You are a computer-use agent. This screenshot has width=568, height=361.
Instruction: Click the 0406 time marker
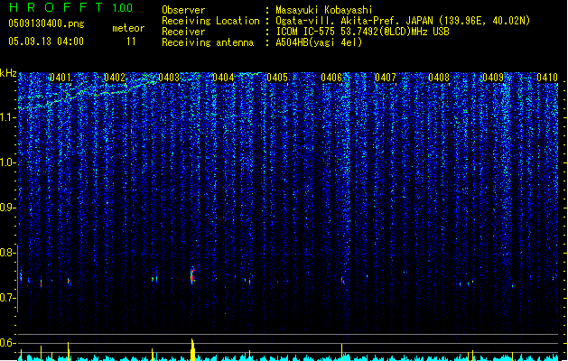[331, 78]
